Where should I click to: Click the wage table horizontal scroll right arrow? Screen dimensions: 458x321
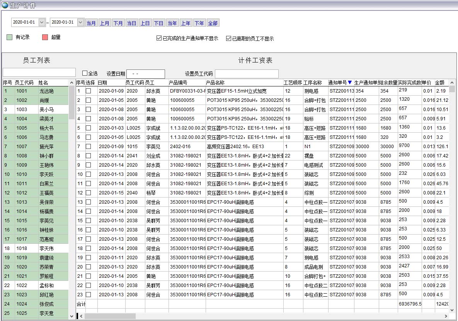(x=446, y=316)
